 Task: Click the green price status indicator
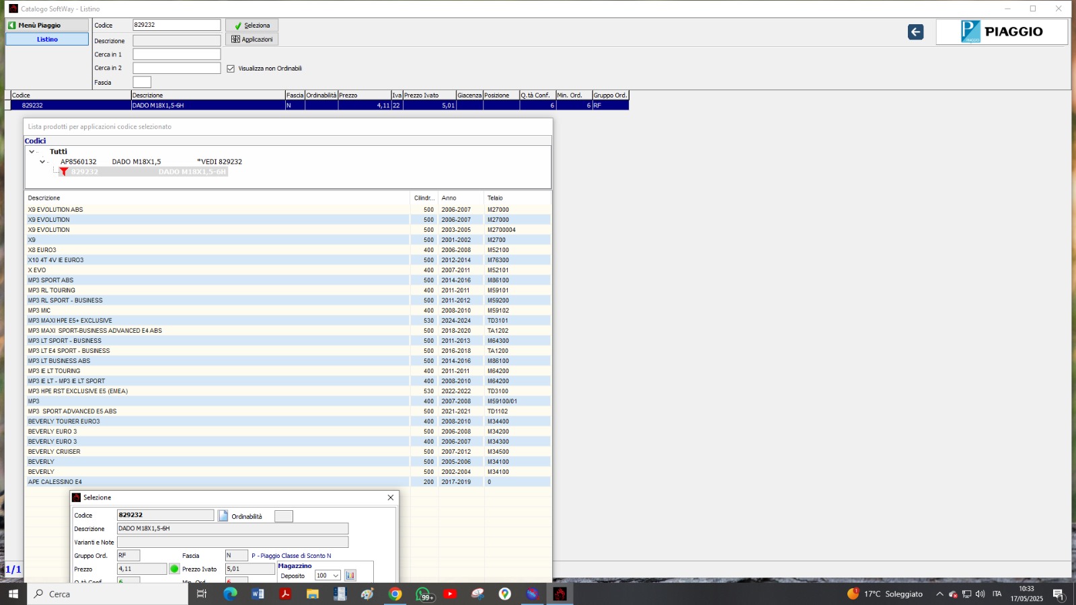(174, 569)
